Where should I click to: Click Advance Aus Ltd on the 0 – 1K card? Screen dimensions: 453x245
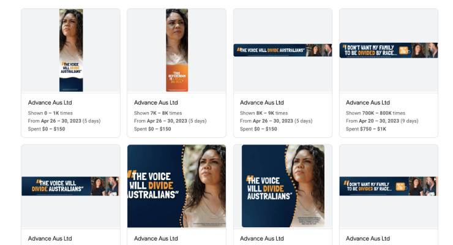[x=50, y=102]
